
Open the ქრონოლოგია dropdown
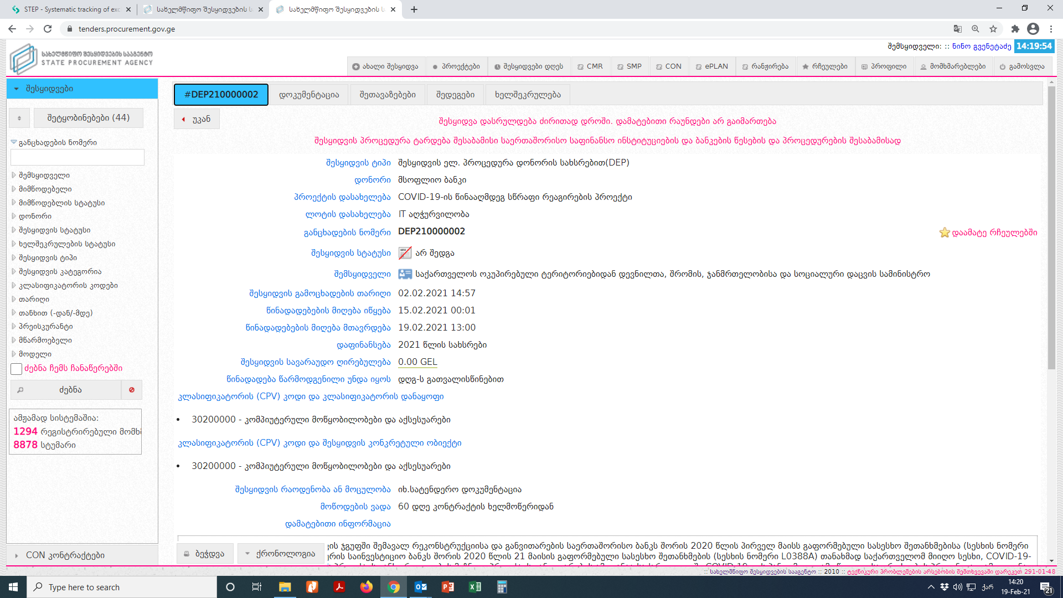(281, 554)
